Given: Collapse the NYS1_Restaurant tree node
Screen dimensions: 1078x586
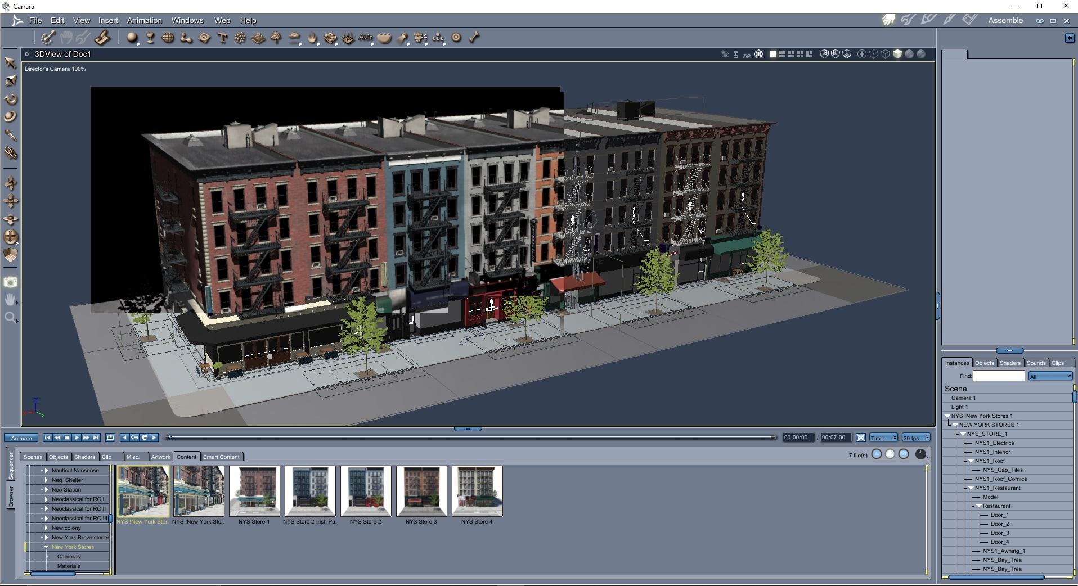Looking at the screenshot, I should 971,488.
